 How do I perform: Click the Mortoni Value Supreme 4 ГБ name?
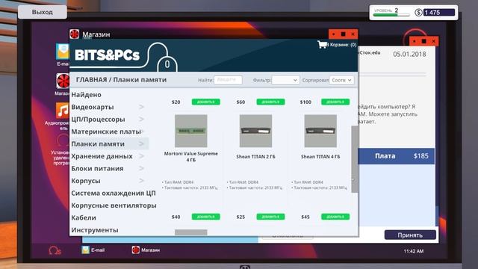[191, 157]
